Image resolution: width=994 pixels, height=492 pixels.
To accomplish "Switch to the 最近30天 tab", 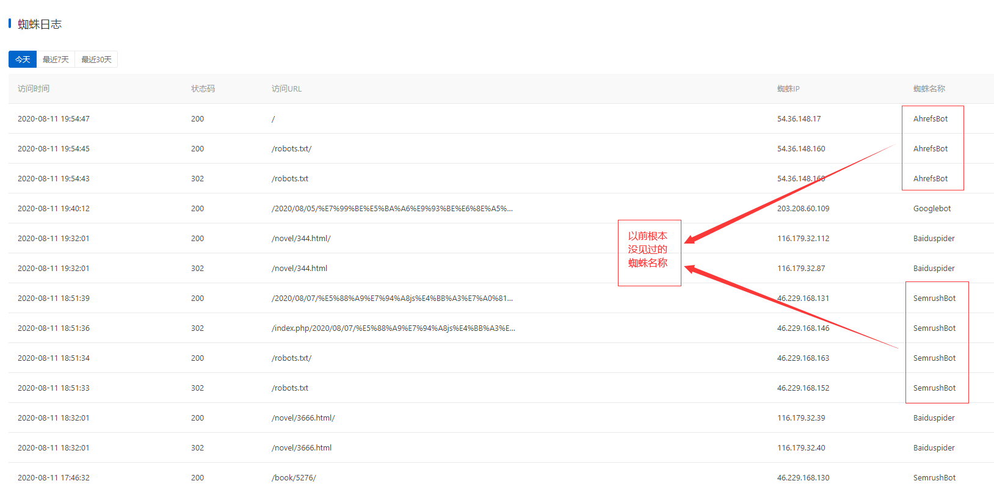I will pos(96,59).
